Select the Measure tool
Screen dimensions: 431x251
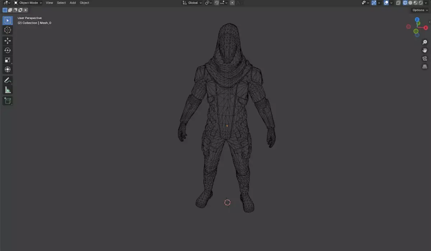coord(8,90)
